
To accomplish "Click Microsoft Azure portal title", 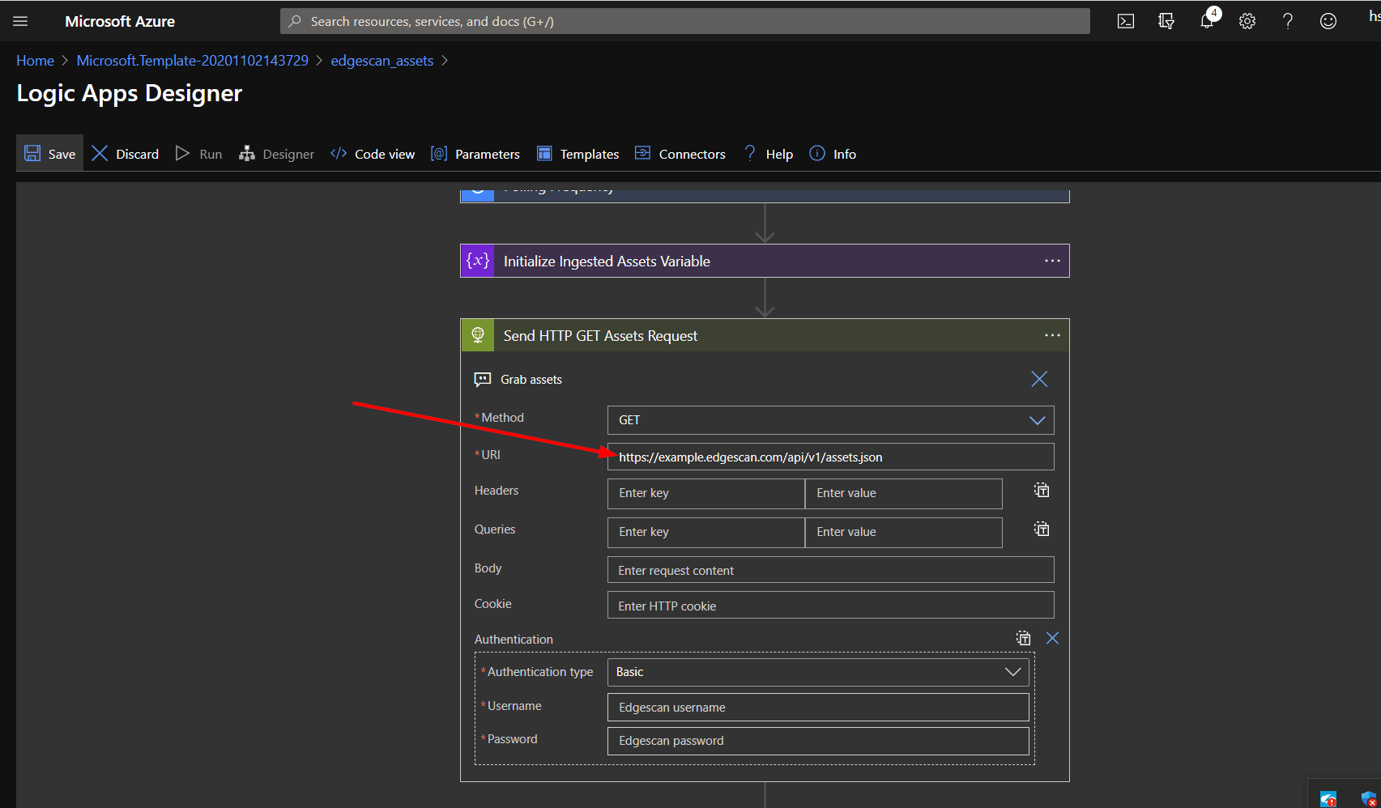I will (x=120, y=21).
